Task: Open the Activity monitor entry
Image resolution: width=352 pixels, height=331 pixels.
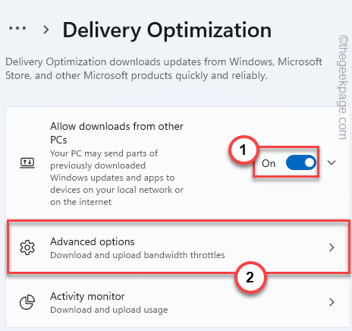Action: [x=178, y=302]
